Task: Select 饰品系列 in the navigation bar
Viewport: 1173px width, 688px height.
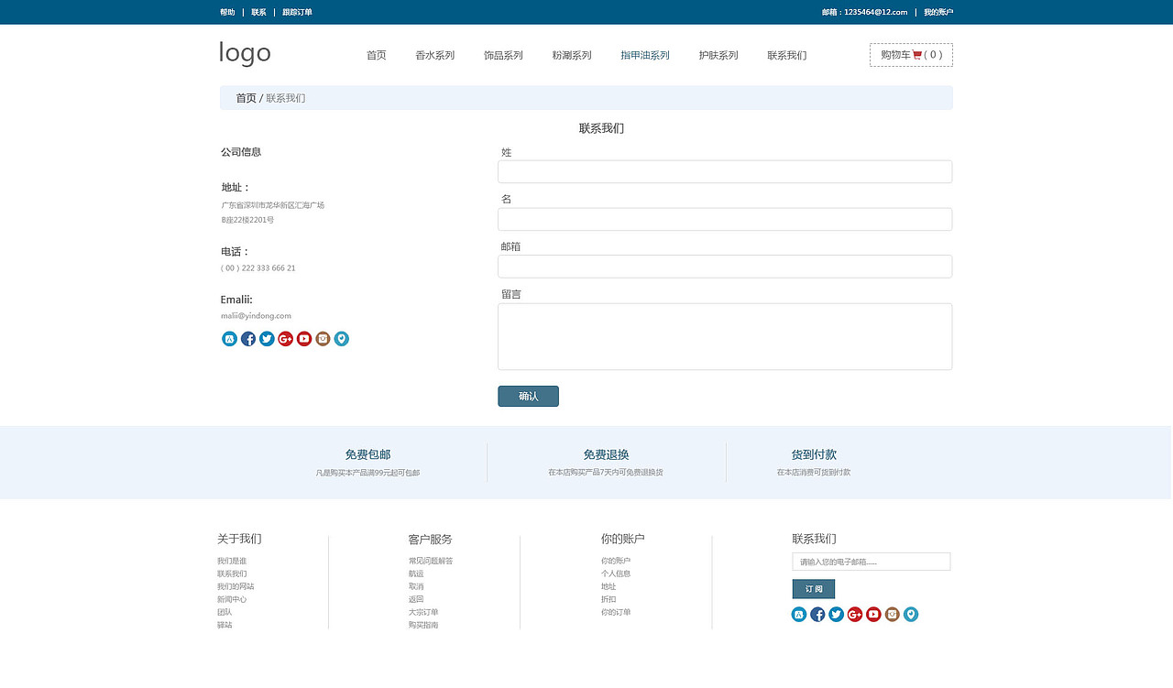Action: 503,55
